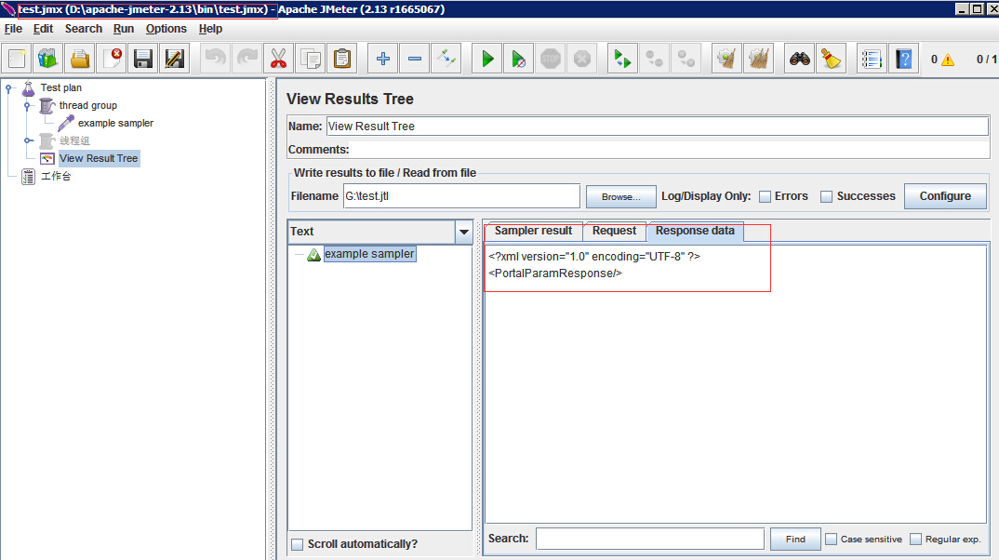Collapse the Test plan root node
Screen dimensions: 999x560
click(x=9, y=88)
